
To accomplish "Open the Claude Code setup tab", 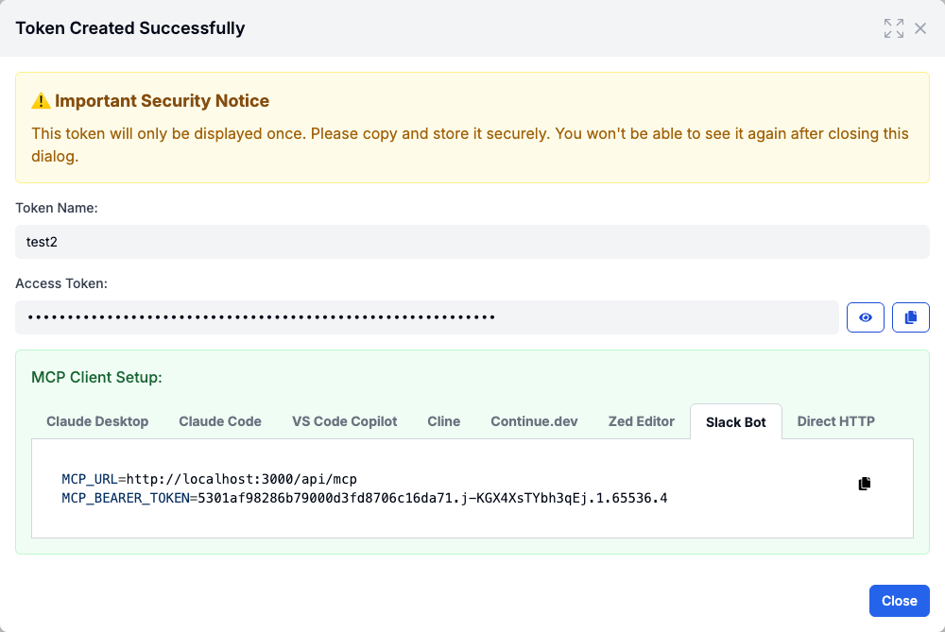I will tap(220, 421).
